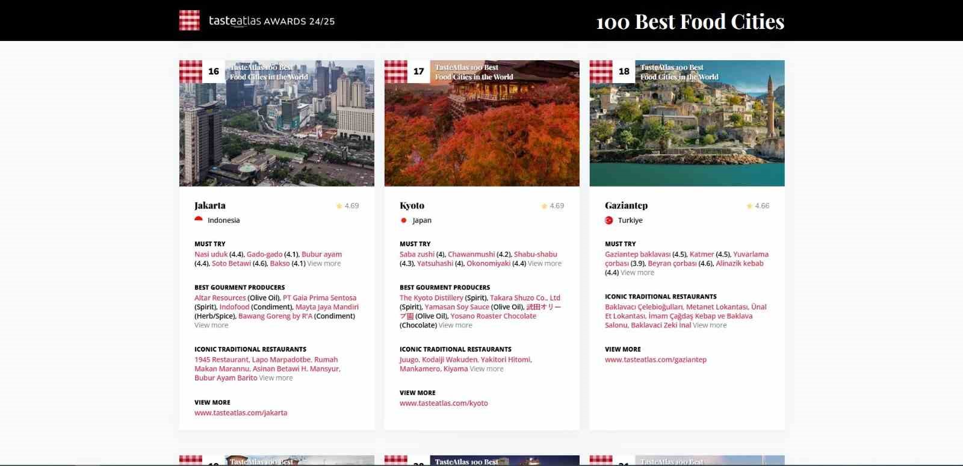963x466 pixels.
Task: Click the Japan flag icon under Kyoto
Action: pyautogui.click(x=404, y=220)
